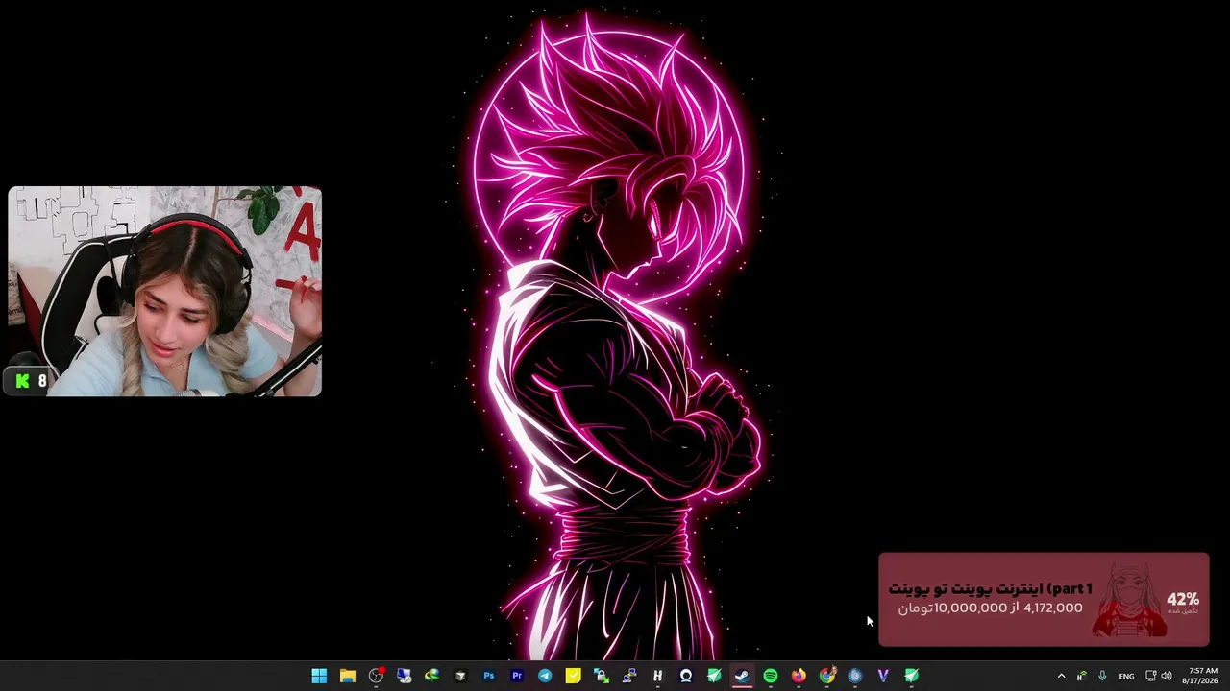Launch Adobe Photoshop from the taskbar
1230x691 pixels.
point(489,676)
